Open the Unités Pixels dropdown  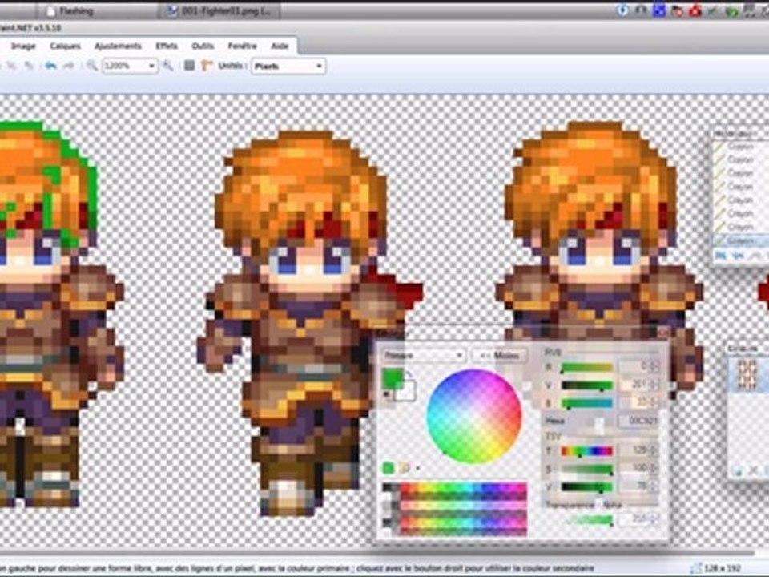[288, 66]
